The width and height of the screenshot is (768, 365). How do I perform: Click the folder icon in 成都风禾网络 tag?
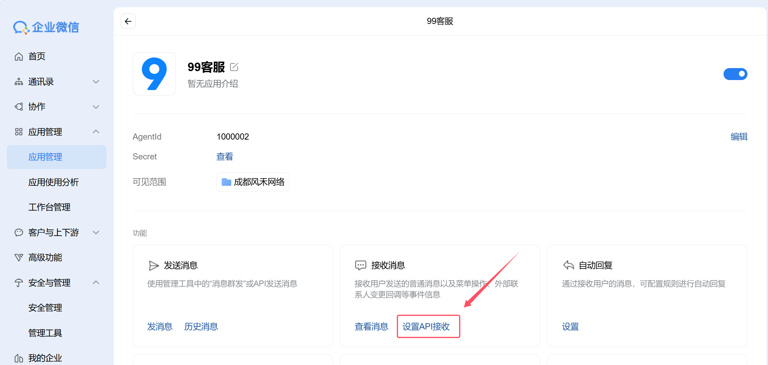226,182
